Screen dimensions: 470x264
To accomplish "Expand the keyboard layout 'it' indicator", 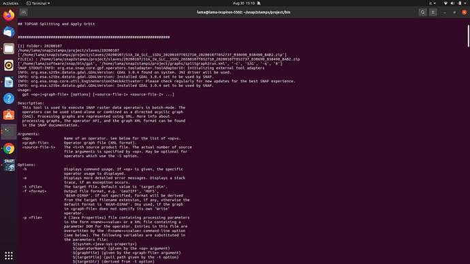I will point(433,3).
